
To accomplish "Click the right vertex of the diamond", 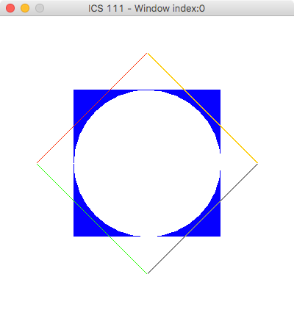I will click(x=257, y=163).
